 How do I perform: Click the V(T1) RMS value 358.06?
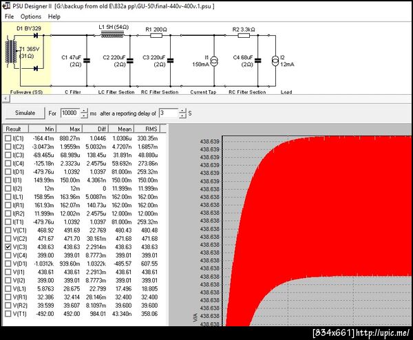pyautogui.click(x=149, y=314)
